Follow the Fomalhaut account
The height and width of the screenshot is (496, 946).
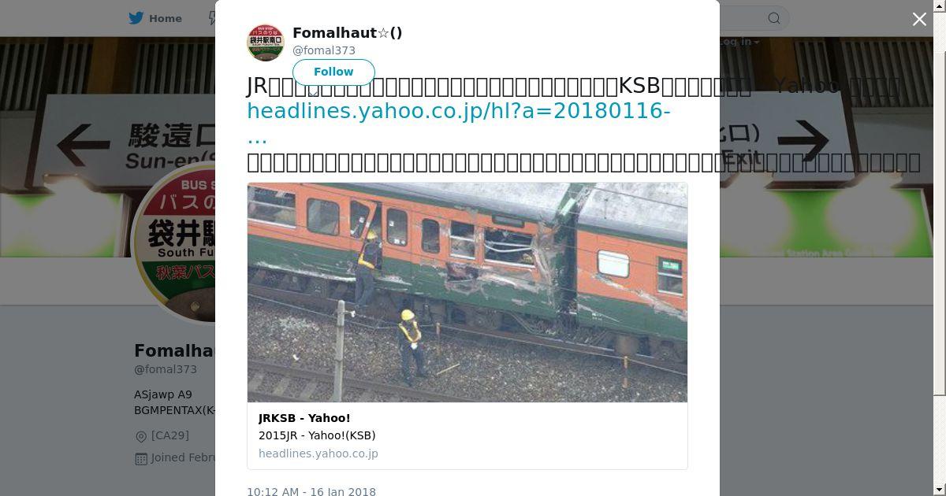(x=333, y=72)
